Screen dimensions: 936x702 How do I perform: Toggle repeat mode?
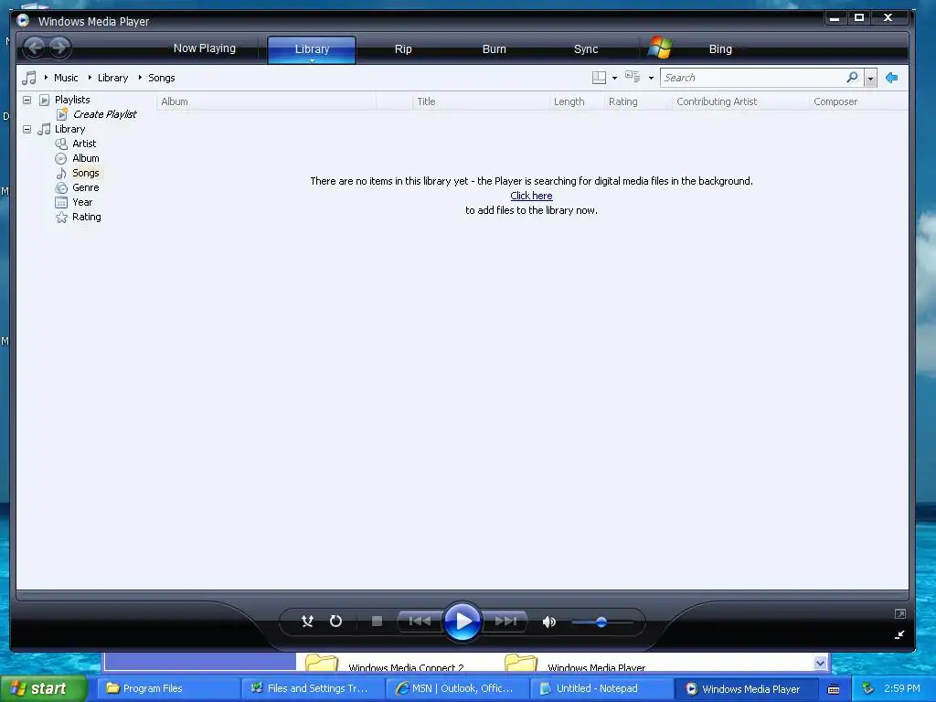tap(335, 622)
